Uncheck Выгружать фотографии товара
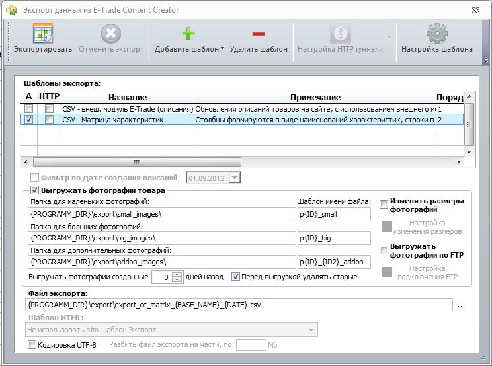Viewport: 492px width, 366px height. tap(34, 190)
